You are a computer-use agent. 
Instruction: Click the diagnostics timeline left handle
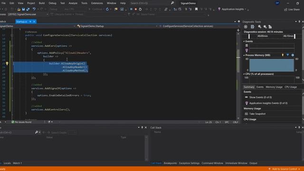[x=249, y=36]
